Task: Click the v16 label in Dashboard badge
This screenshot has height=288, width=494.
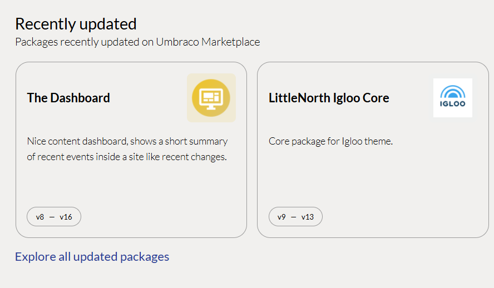Action: click(66, 217)
